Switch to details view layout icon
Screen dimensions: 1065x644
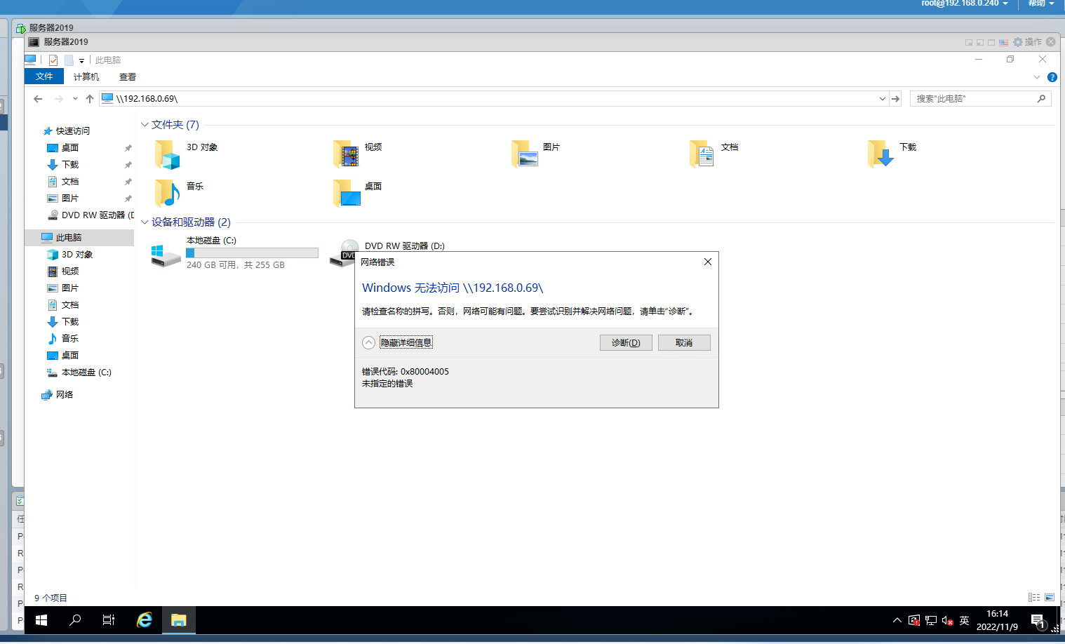pos(1034,598)
